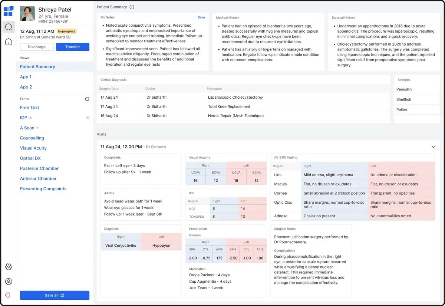This screenshot has width=445, height=306.
Task: Click the profile account icon
Action: 9,281
